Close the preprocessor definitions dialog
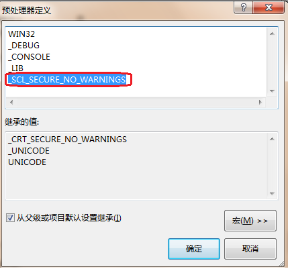 (x=269, y=7)
